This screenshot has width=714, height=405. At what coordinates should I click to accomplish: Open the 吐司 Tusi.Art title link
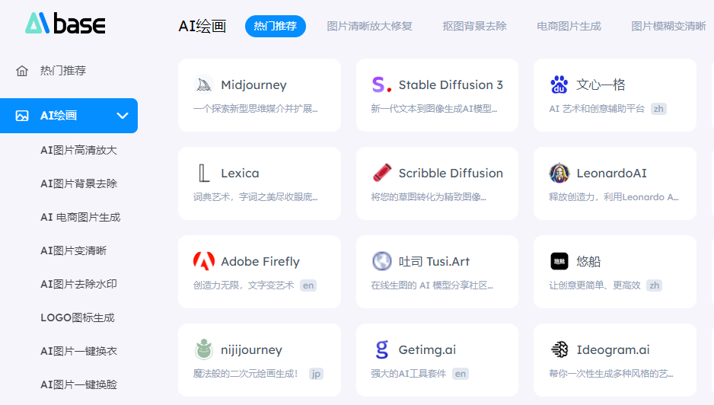434,261
